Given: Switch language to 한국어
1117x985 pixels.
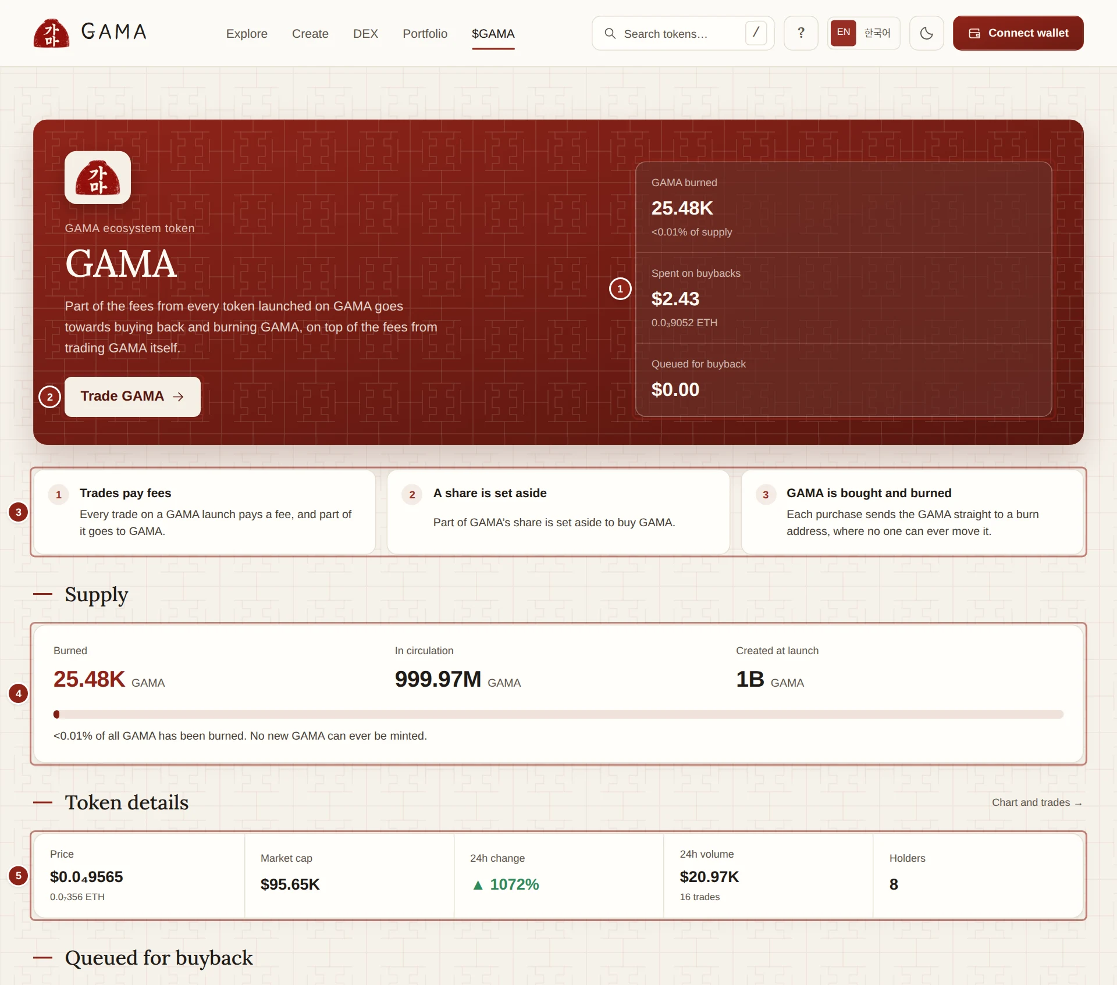Looking at the screenshot, I should pos(877,33).
